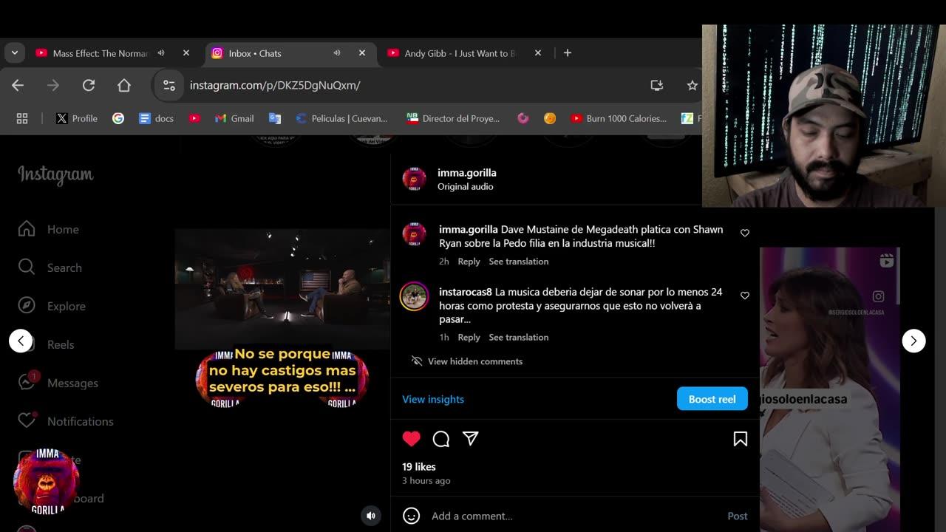Go forward in browser history
The image size is (946, 532).
point(53,86)
